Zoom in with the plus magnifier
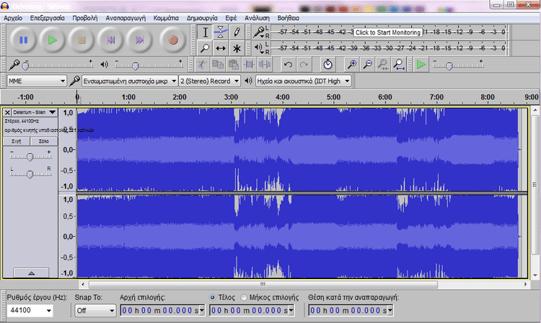This screenshot has width=541, height=323. pos(351,64)
